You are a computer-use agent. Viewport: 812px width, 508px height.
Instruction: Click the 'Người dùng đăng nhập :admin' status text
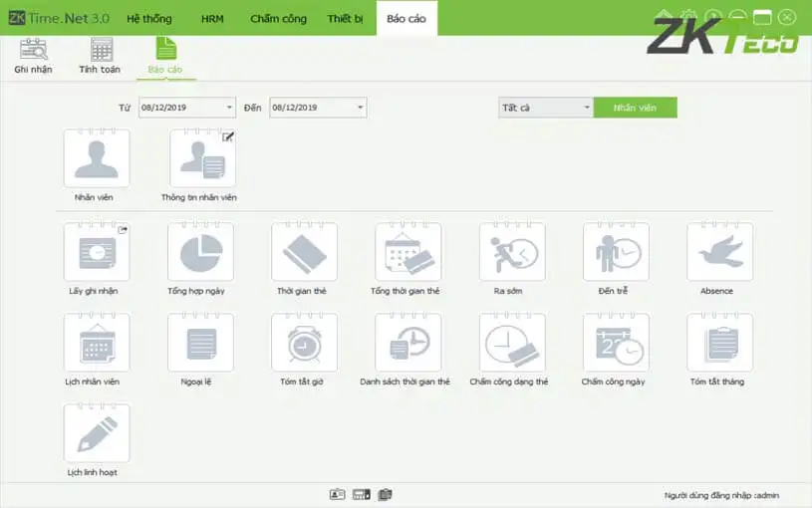(x=721, y=496)
